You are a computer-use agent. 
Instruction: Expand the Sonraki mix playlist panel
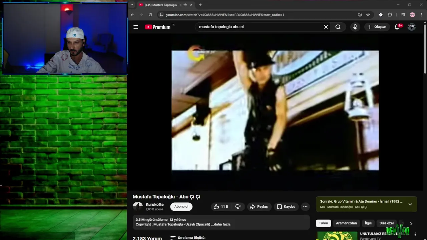(410, 204)
